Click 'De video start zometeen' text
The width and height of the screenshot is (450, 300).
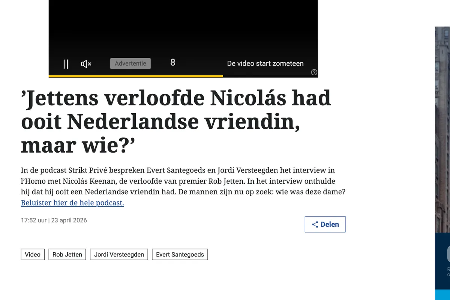[265, 63]
